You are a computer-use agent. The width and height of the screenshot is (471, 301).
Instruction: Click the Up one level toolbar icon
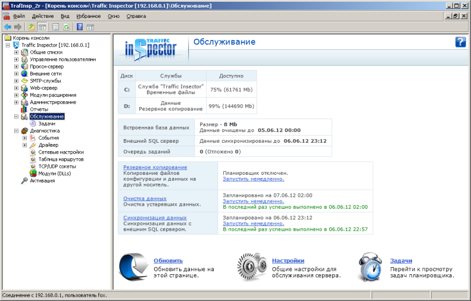click(32, 27)
